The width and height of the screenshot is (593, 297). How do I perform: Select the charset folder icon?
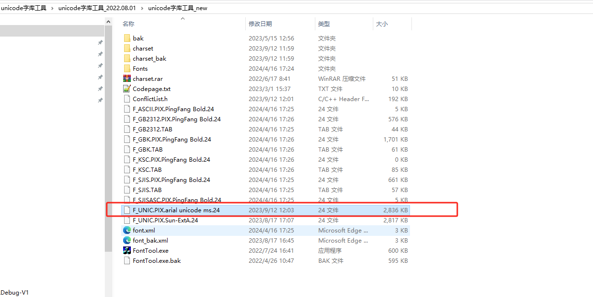tap(127, 48)
